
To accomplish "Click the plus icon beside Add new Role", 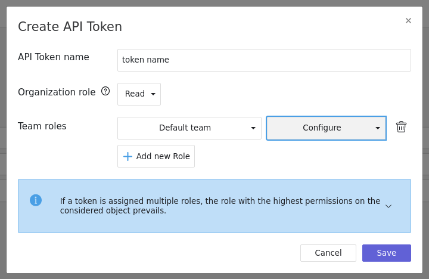I will [128, 156].
